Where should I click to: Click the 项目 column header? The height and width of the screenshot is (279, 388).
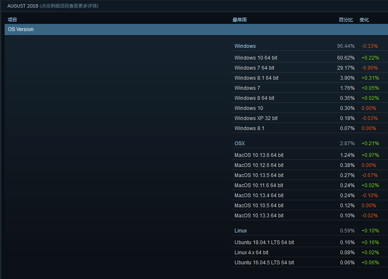(12, 20)
